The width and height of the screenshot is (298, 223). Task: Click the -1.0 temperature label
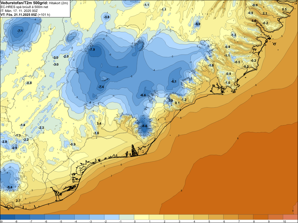(227, 83)
